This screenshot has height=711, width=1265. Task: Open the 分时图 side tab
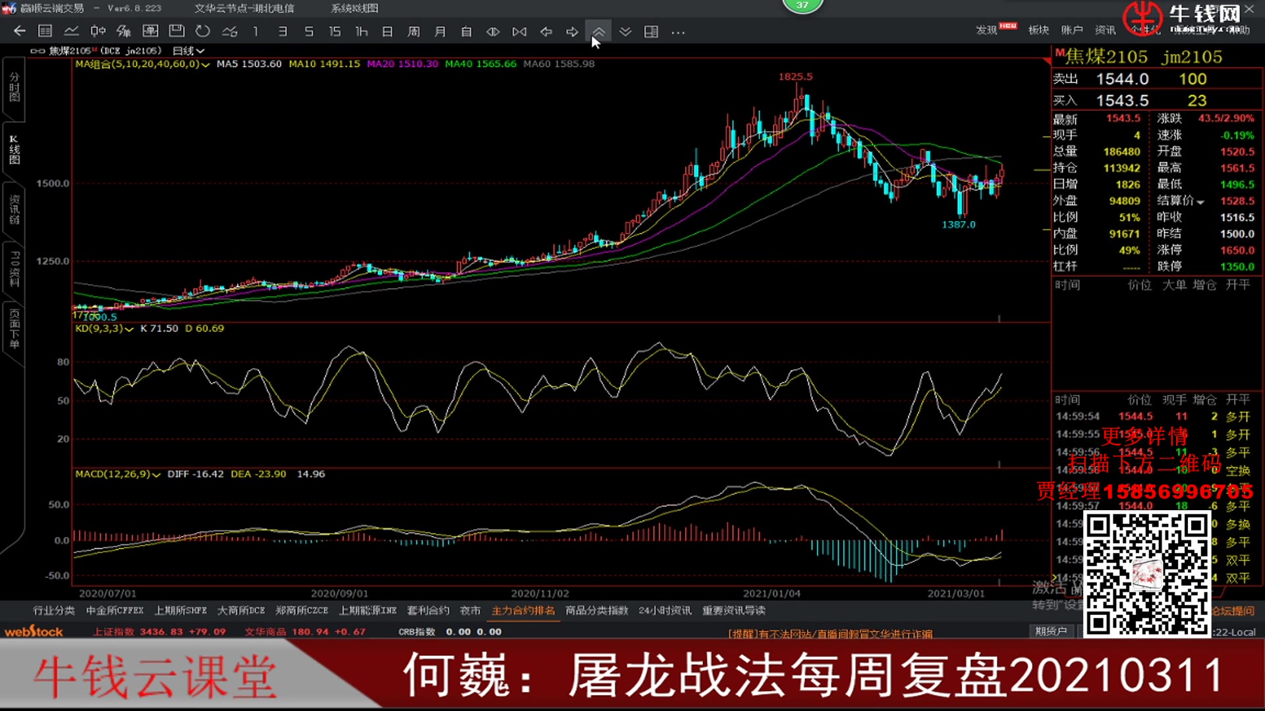[x=14, y=88]
